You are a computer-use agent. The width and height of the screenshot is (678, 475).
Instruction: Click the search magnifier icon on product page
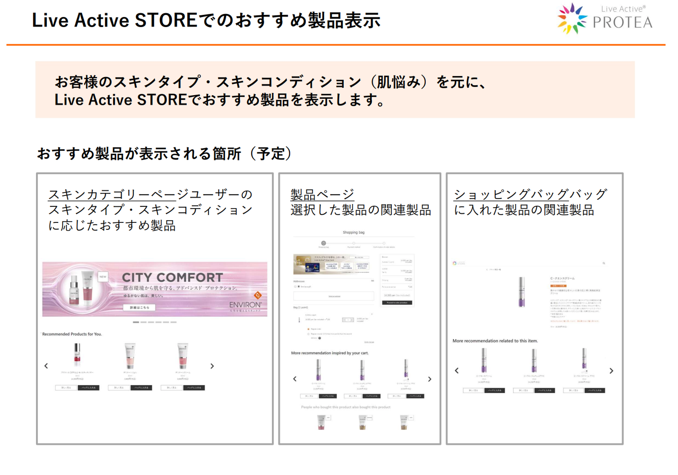point(604,263)
